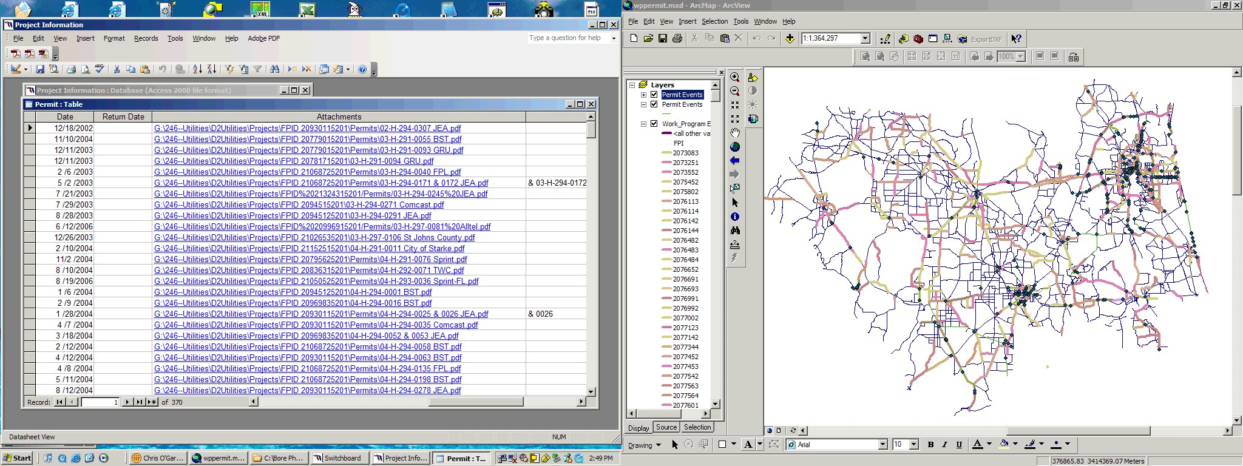Open 04-H-291-0011 City of Starke.pdf link
1243x466 pixels.
pos(309,248)
